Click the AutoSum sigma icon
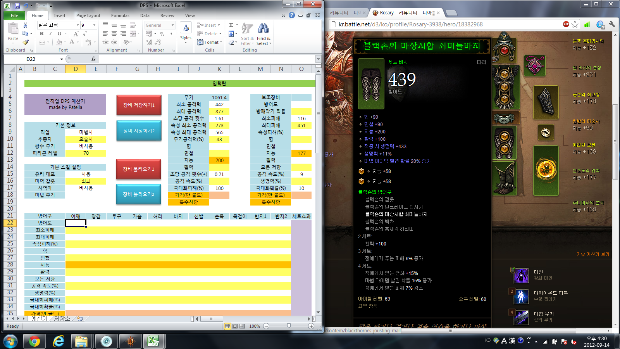Image resolution: width=620 pixels, height=349 pixels. point(231,25)
